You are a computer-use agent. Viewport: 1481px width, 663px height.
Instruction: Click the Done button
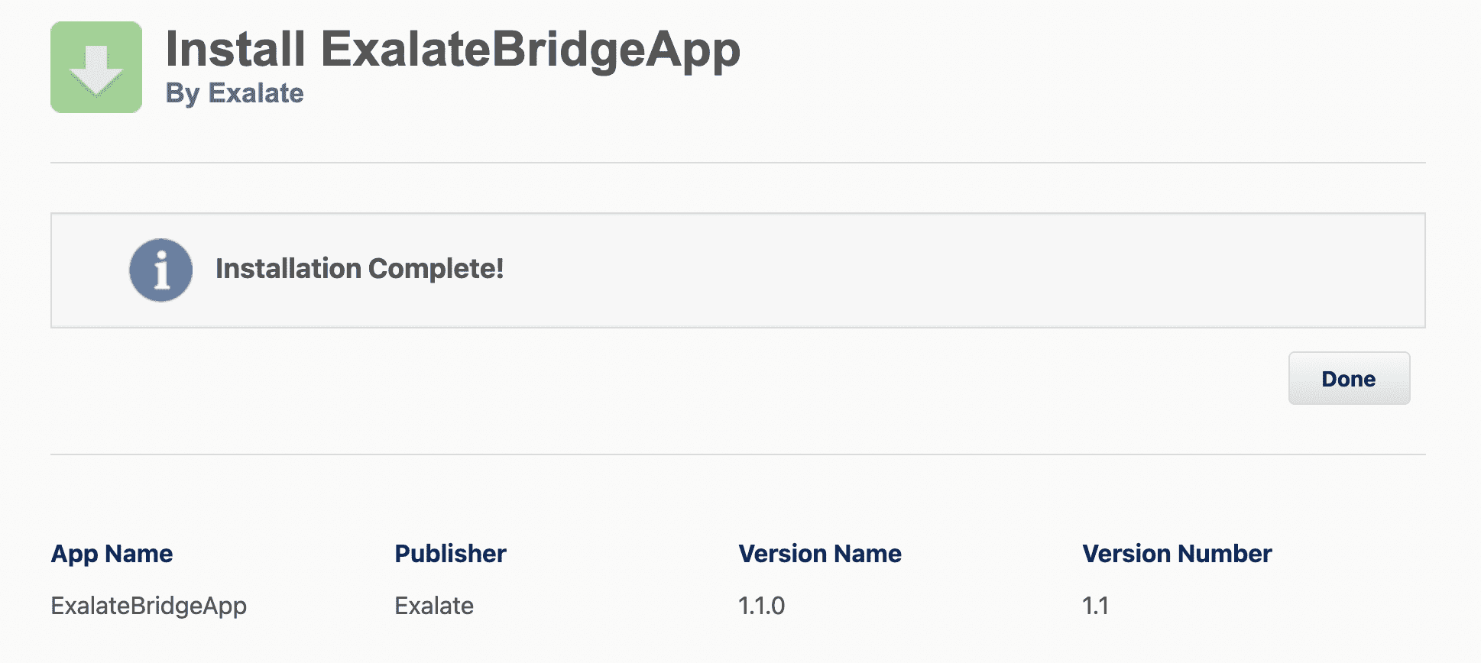[x=1348, y=378]
